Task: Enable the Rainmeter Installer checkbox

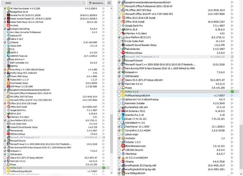Action: [119, 103]
